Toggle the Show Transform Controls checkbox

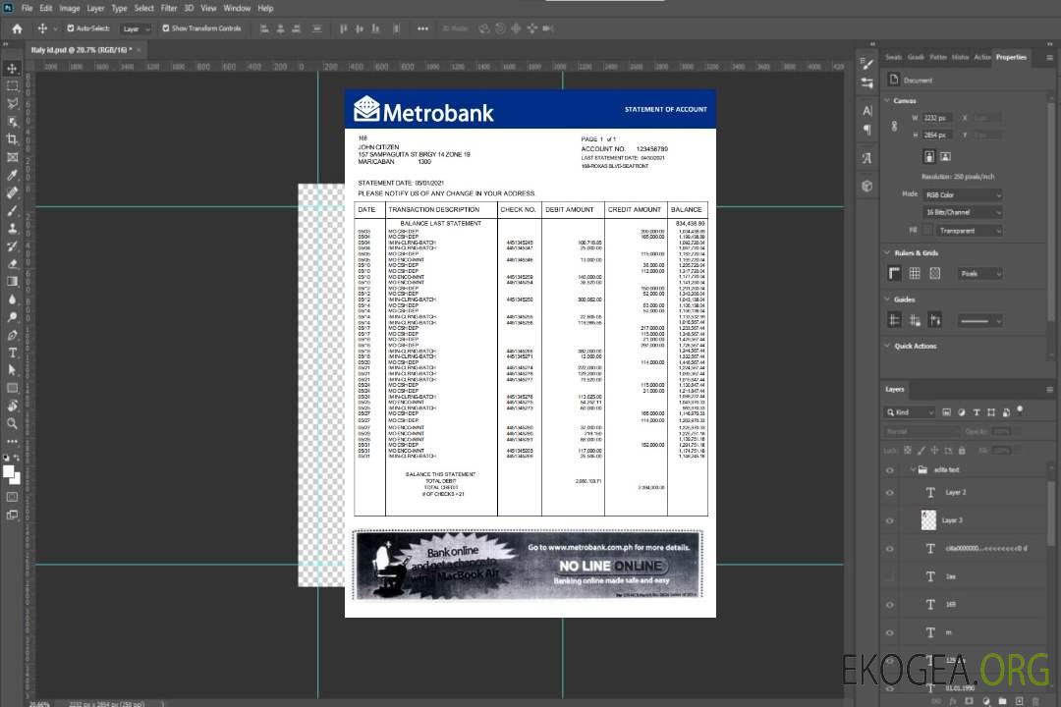pos(166,28)
